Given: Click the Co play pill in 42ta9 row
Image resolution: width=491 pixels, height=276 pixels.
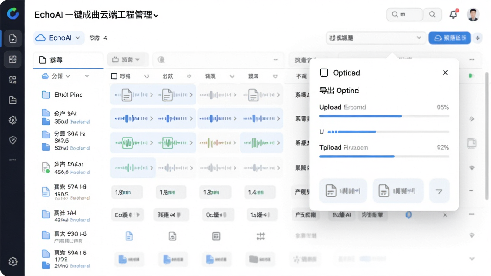Looking at the screenshot, I should point(128,215).
